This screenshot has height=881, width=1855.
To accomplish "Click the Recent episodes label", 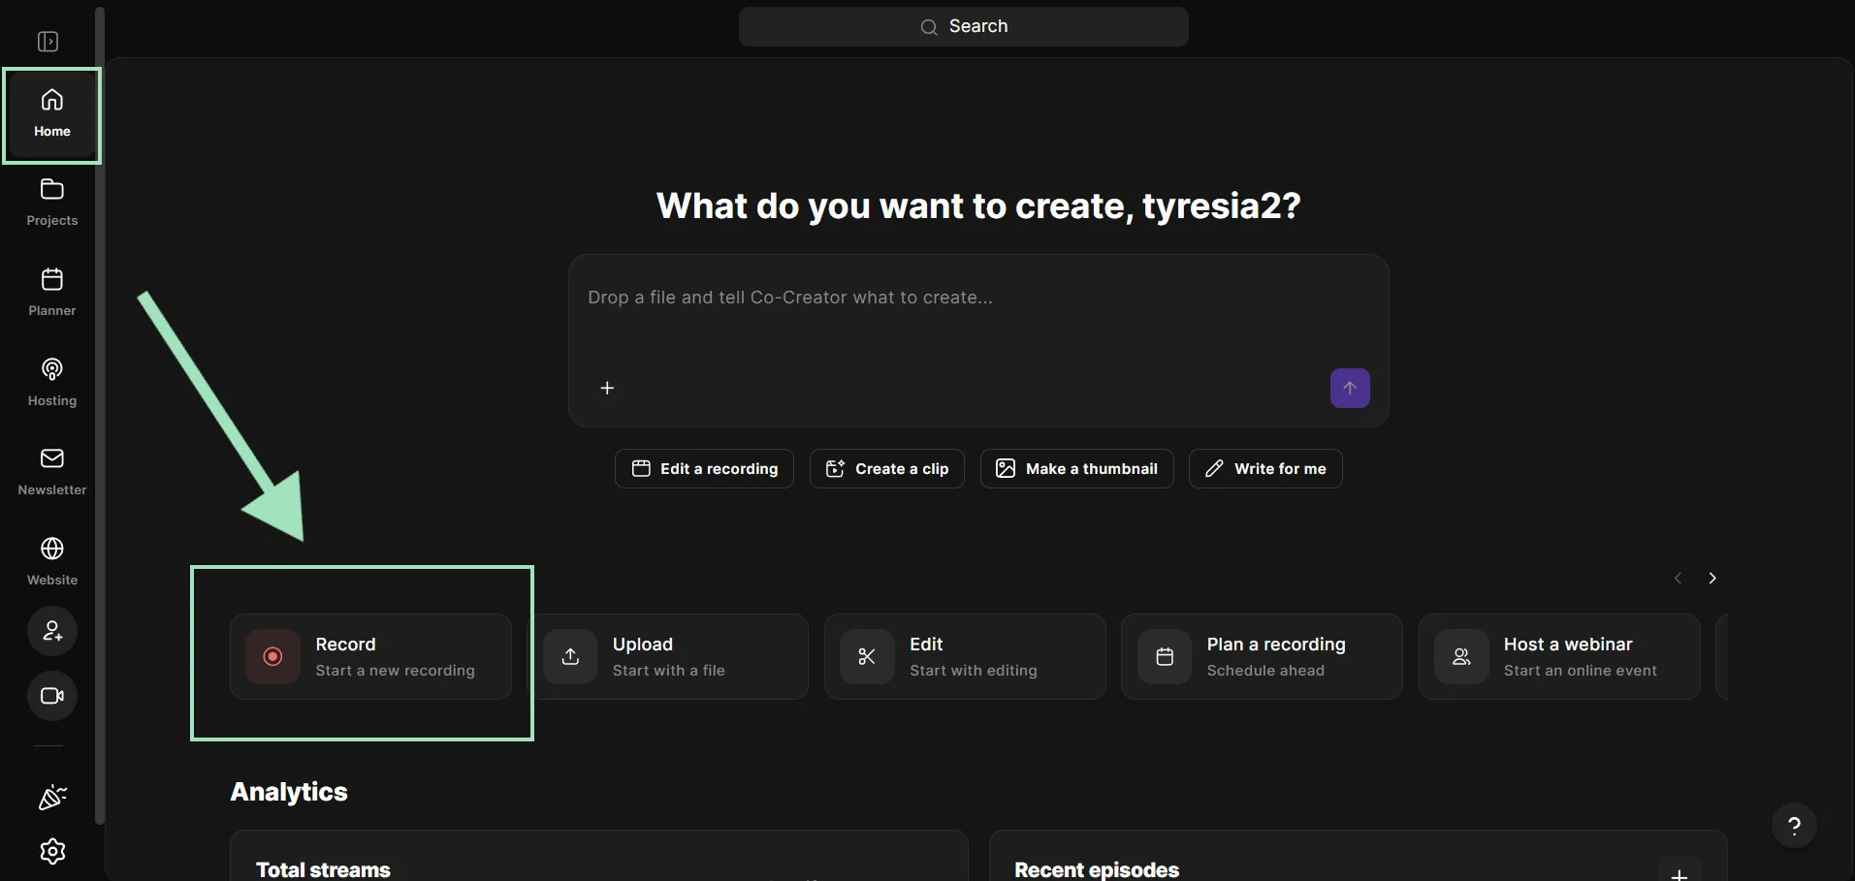I will click(x=1097, y=869).
